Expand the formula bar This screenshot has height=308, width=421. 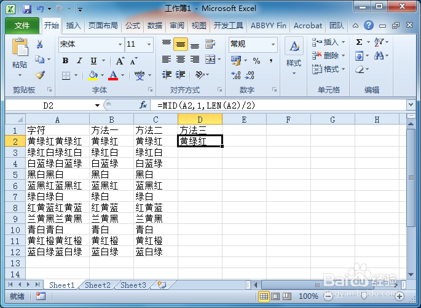point(411,104)
